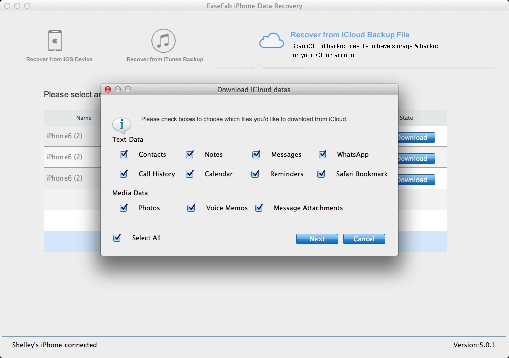The image size is (509, 358).
Task: Click the Text Data section heading
Action: pos(128,139)
